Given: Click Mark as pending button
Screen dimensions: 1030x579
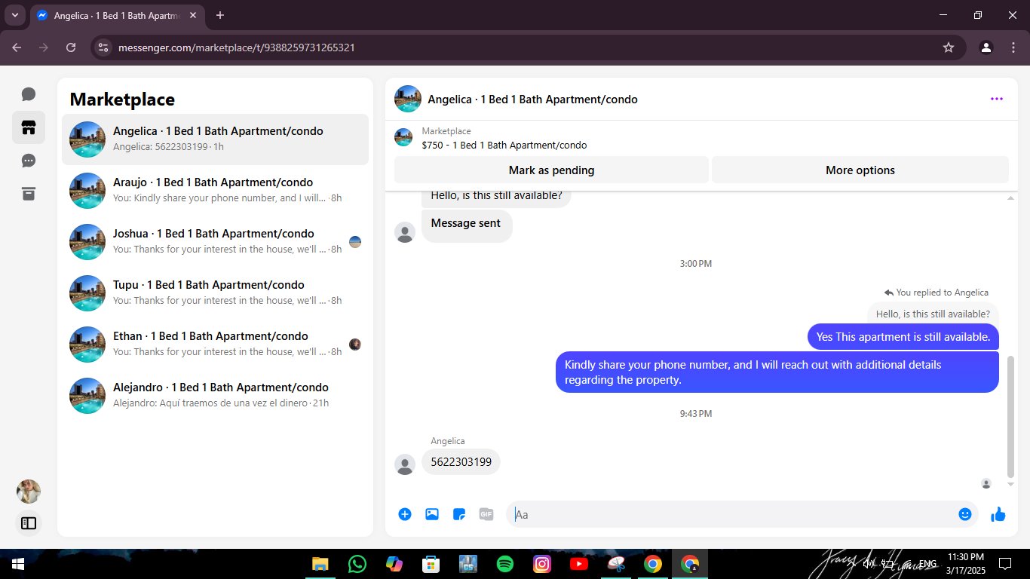Looking at the screenshot, I should coord(551,170).
